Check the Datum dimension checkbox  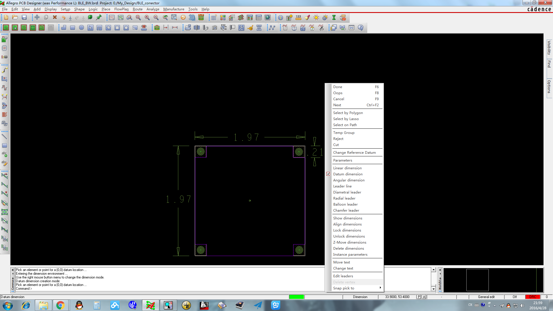328,174
